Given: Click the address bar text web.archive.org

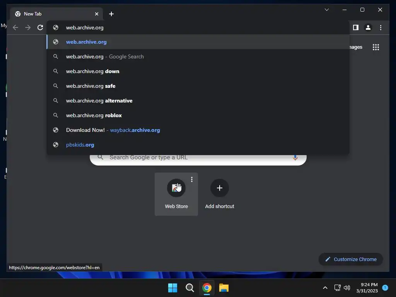Looking at the screenshot, I should click(85, 27).
